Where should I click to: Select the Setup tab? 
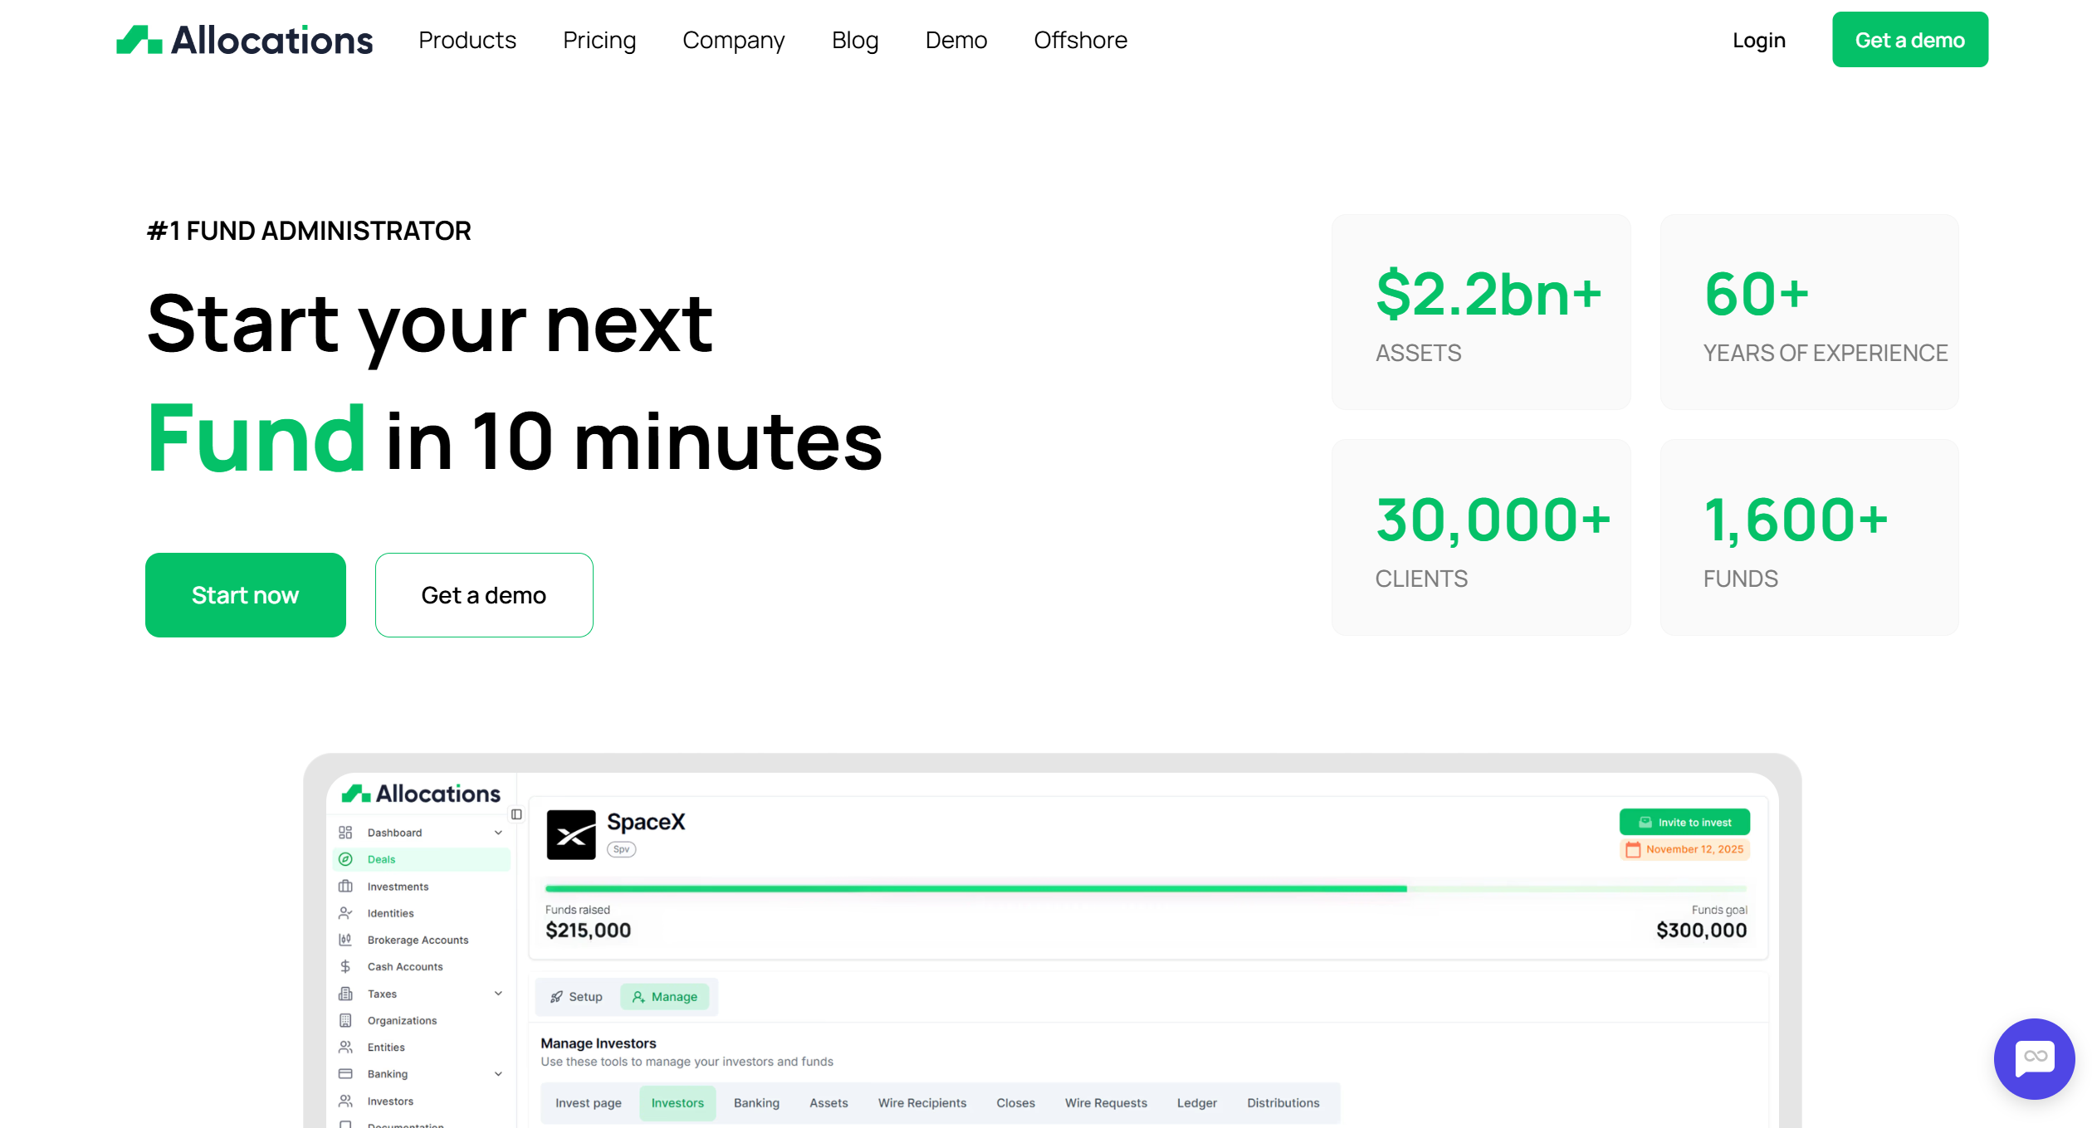577,997
